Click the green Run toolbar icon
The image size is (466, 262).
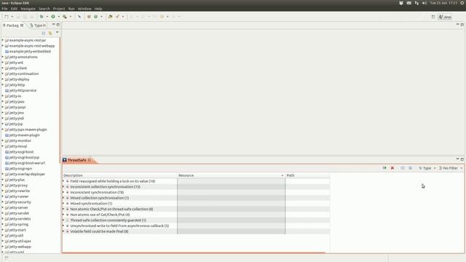(53, 17)
